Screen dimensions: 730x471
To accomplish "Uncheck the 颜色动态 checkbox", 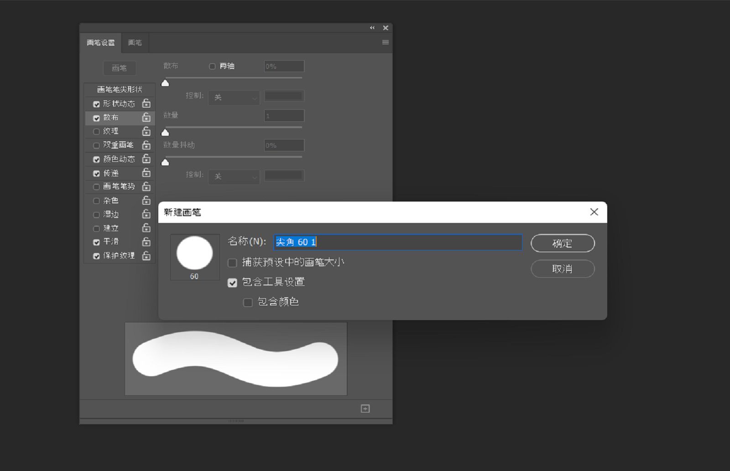I will pyautogui.click(x=96, y=160).
